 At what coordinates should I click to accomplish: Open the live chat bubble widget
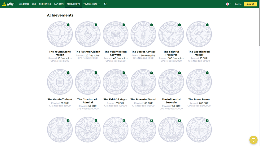pos(253,140)
